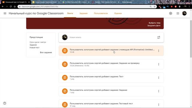
Task: Switch to the Задания tab
Action: 83,13
